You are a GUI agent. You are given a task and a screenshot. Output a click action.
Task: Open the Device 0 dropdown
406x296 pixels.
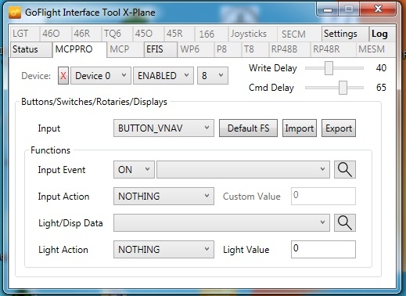(x=101, y=76)
